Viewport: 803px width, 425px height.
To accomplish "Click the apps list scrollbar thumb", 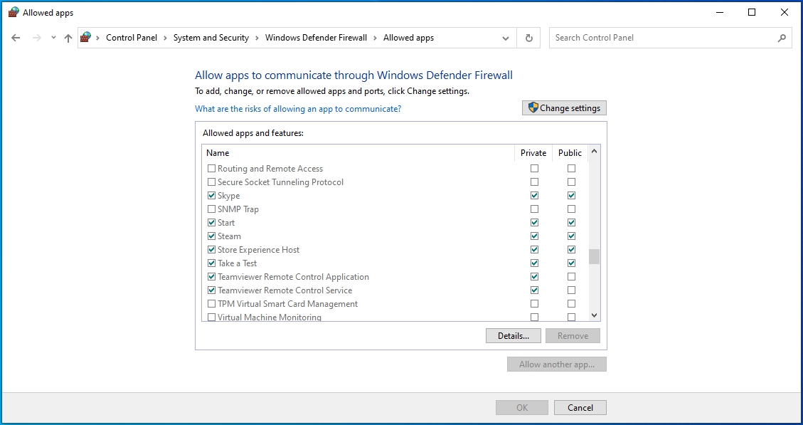I will tap(594, 256).
